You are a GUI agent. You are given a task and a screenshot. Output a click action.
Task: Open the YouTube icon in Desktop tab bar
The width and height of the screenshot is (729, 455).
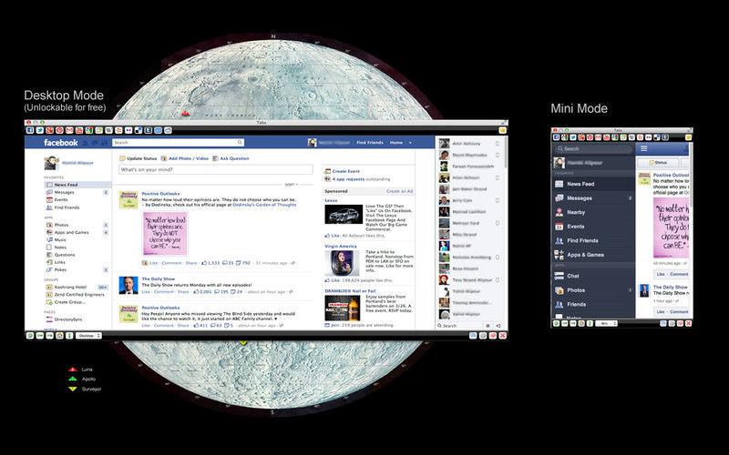click(77, 131)
